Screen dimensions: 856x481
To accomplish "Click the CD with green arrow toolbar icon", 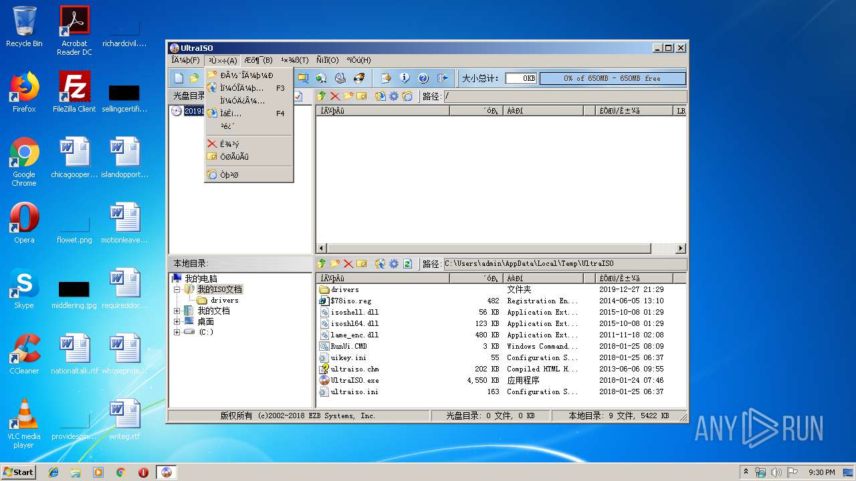I will click(322, 78).
